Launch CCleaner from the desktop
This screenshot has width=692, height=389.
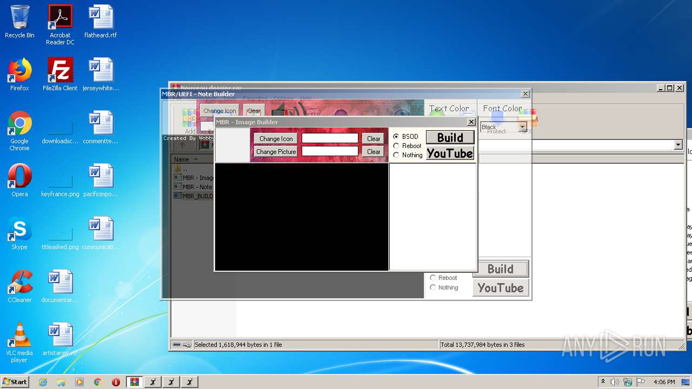(19, 286)
